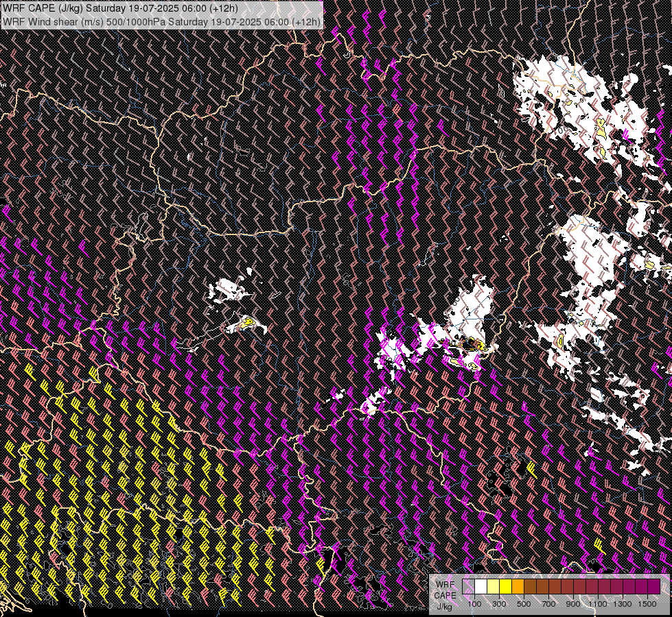Click the rightmost purple CAPE legend swatch

pos(654,587)
